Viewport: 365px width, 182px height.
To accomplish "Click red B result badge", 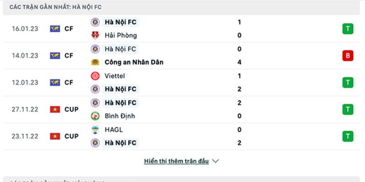I will tap(348, 56).
